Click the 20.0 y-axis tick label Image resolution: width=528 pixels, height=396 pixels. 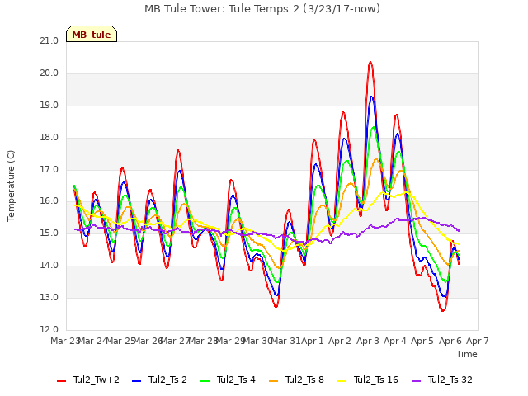(49, 73)
